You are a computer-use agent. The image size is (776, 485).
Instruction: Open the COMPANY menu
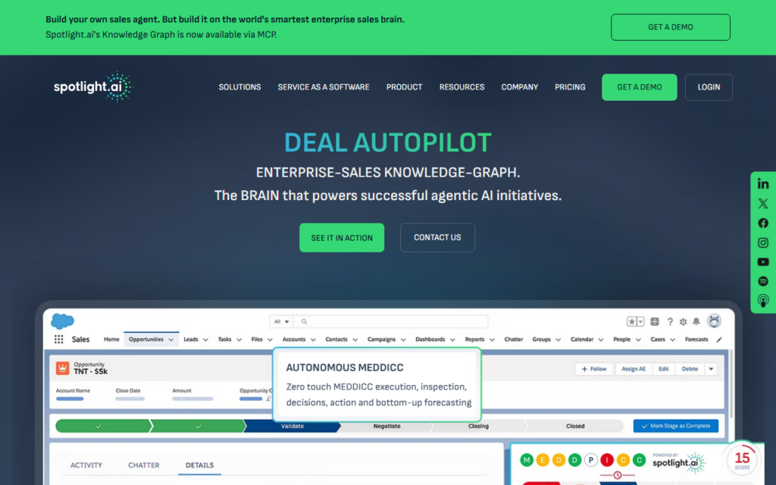coord(519,87)
